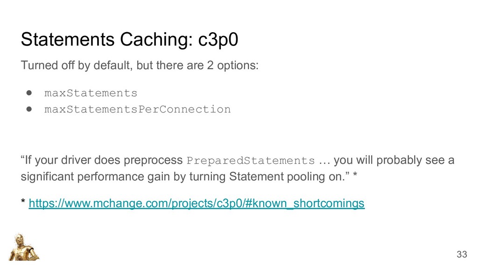Click the "2 options:" text
This screenshot has width=478, height=269.
pyautogui.click(x=232, y=65)
